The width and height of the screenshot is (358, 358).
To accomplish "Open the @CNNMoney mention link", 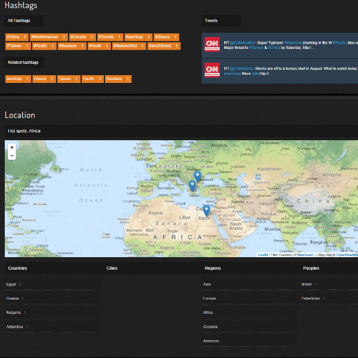I will click(x=242, y=69).
